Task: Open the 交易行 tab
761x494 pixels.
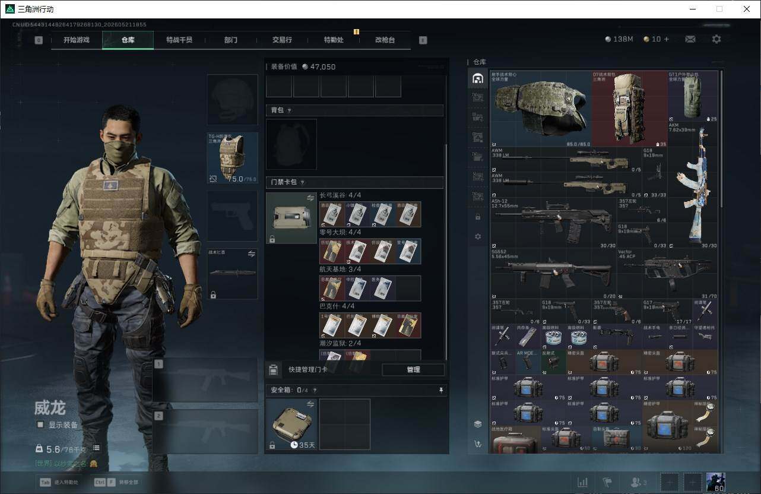Action: click(282, 40)
